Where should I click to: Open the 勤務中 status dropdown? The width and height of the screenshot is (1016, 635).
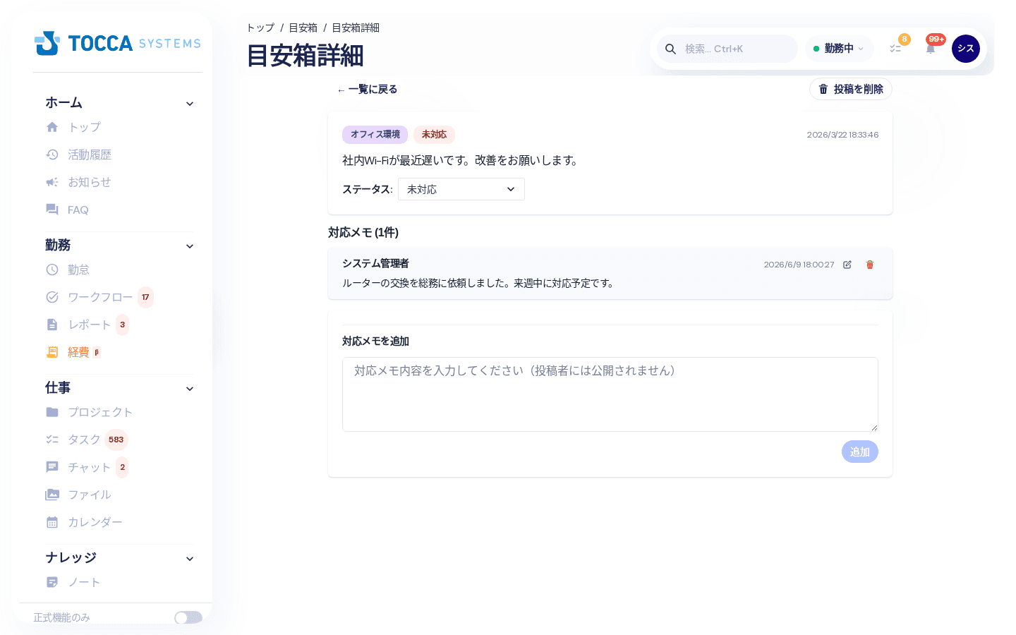pyautogui.click(x=839, y=49)
